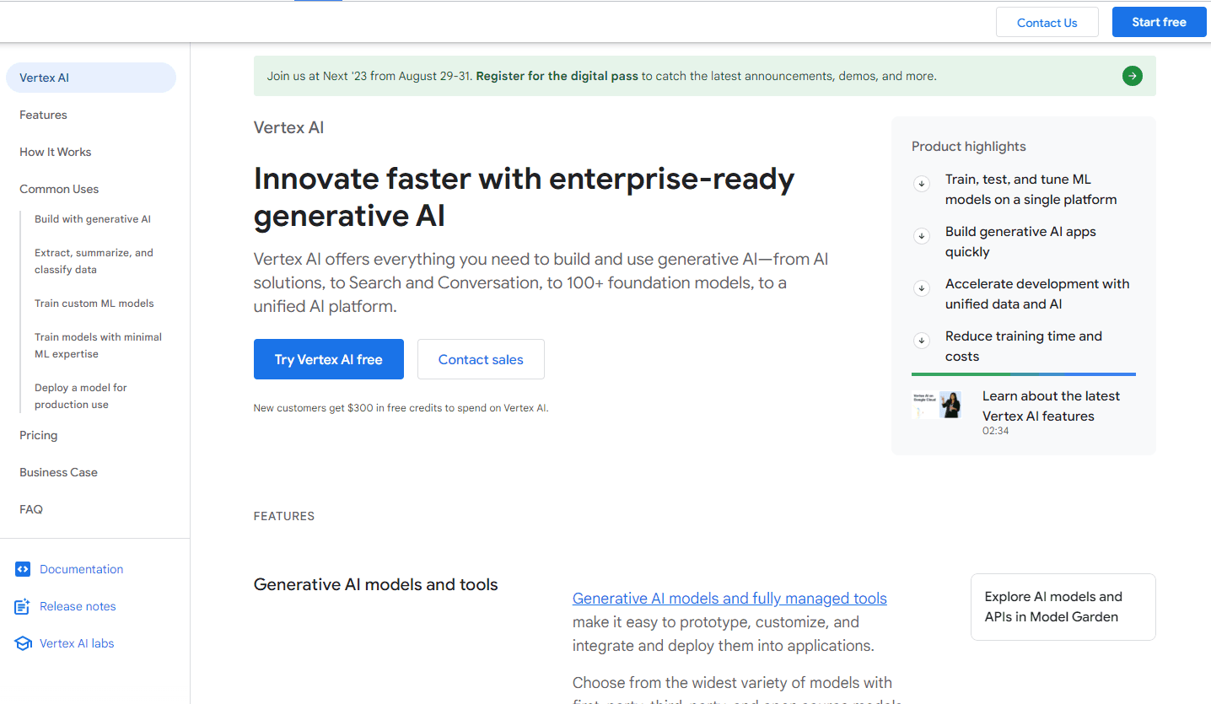The width and height of the screenshot is (1211, 704).
Task: Click the Start free button
Action: coord(1159,22)
